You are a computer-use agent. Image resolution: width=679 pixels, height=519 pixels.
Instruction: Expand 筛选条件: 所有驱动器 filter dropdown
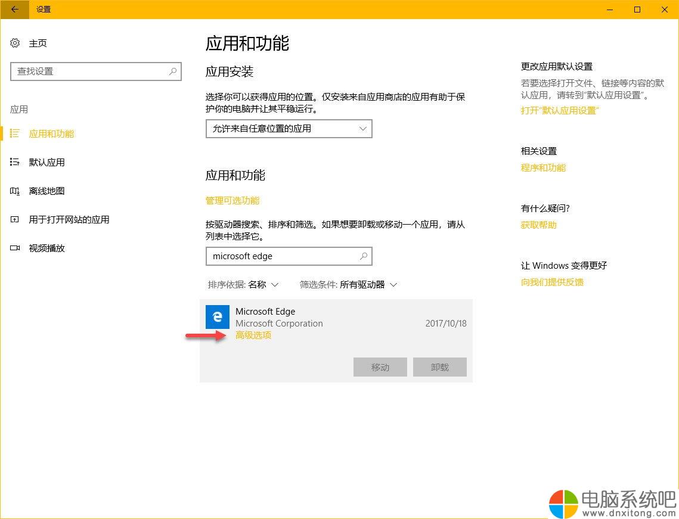[348, 284]
